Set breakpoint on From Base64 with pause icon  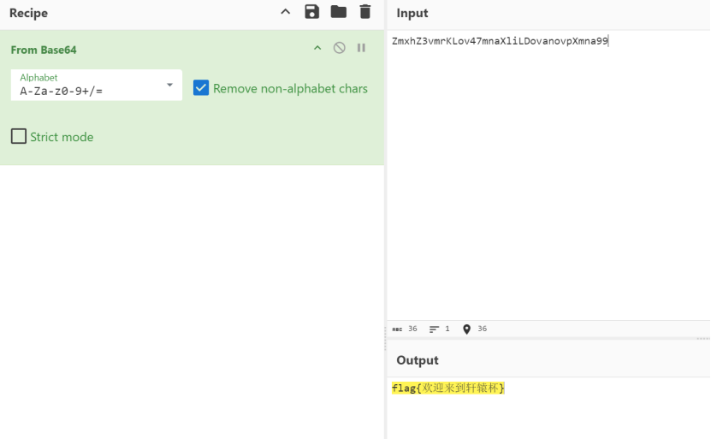(x=361, y=48)
